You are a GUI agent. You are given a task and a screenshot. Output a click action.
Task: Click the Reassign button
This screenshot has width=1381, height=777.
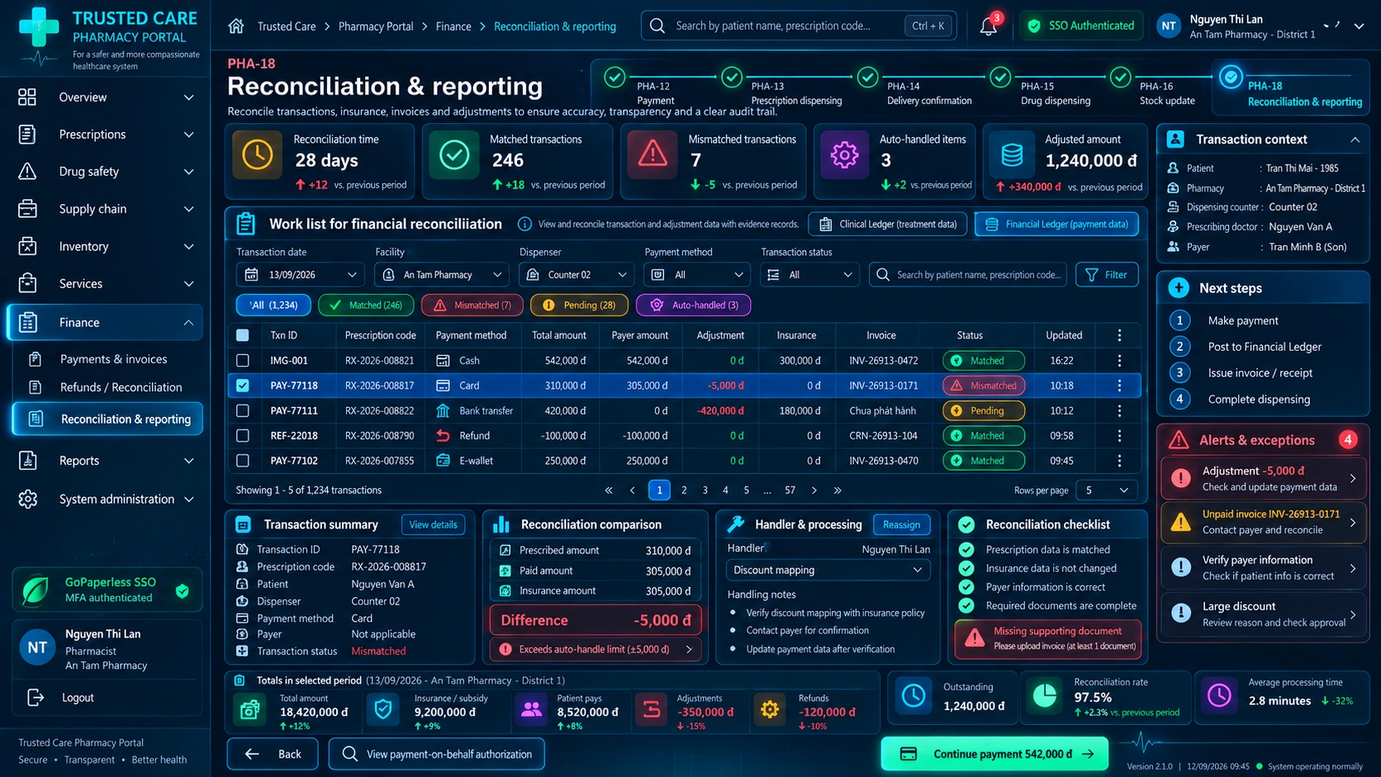pyautogui.click(x=901, y=524)
